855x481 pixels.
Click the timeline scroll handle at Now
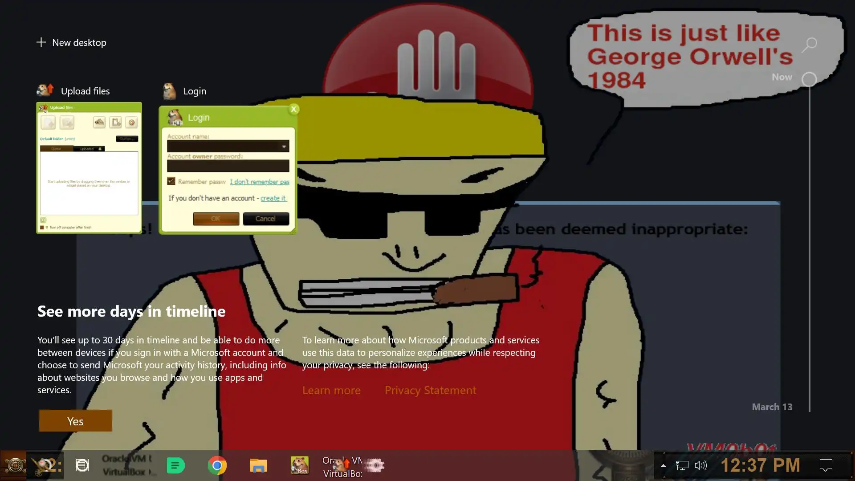809,79
